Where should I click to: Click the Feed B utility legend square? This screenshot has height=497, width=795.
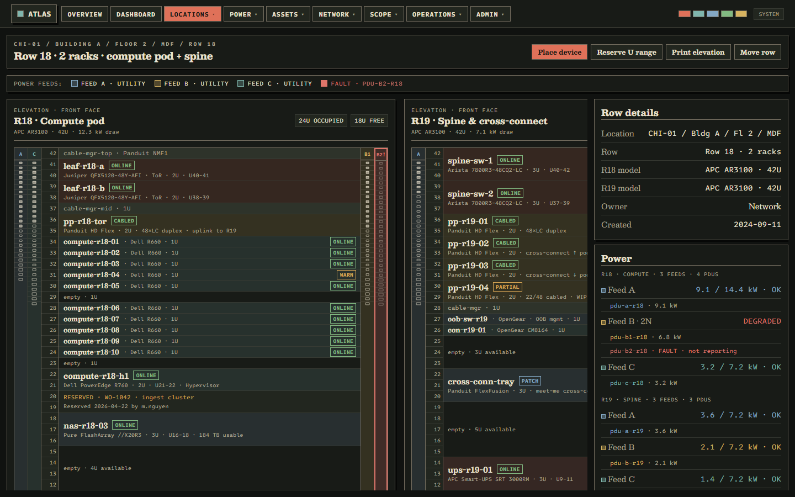point(158,83)
